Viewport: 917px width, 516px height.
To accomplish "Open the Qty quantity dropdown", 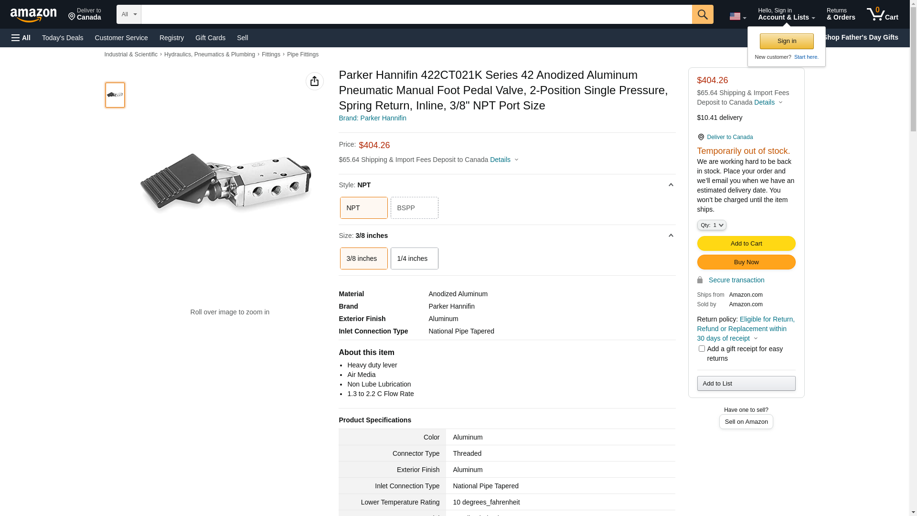I will coord(711,225).
